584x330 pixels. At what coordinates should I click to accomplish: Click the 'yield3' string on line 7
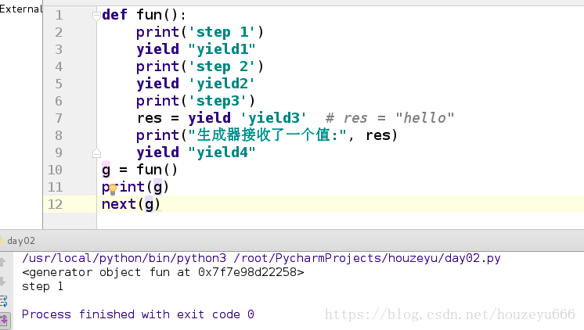tap(273, 118)
